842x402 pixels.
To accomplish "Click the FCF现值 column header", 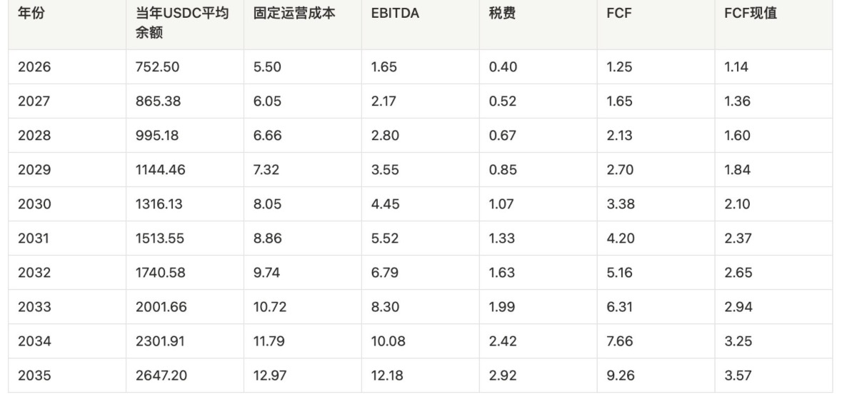I will coord(750,14).
